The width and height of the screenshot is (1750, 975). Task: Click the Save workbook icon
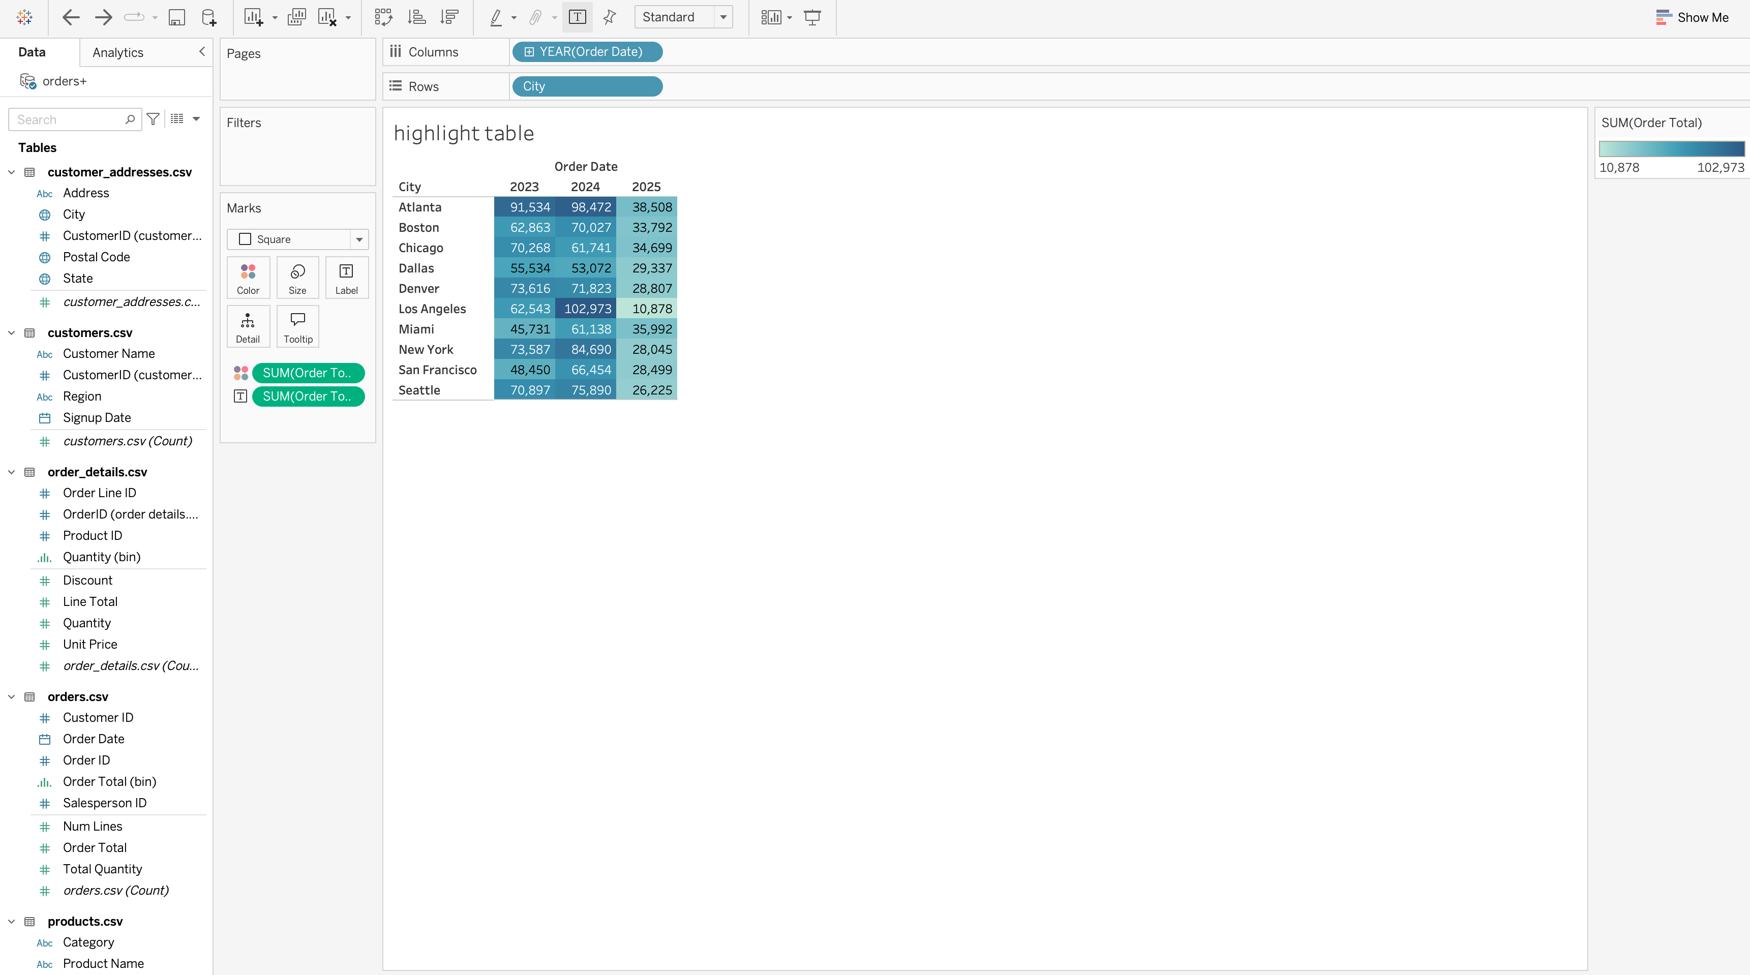176,17
